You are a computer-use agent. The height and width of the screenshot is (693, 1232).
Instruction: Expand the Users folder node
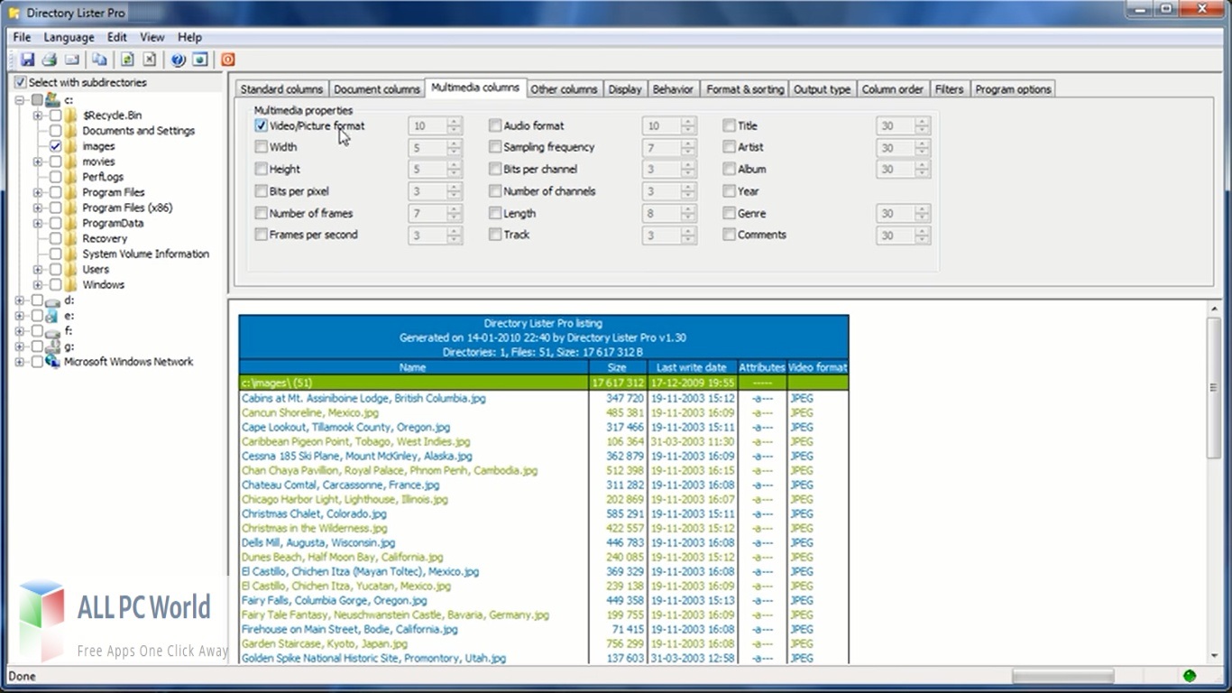38,269
